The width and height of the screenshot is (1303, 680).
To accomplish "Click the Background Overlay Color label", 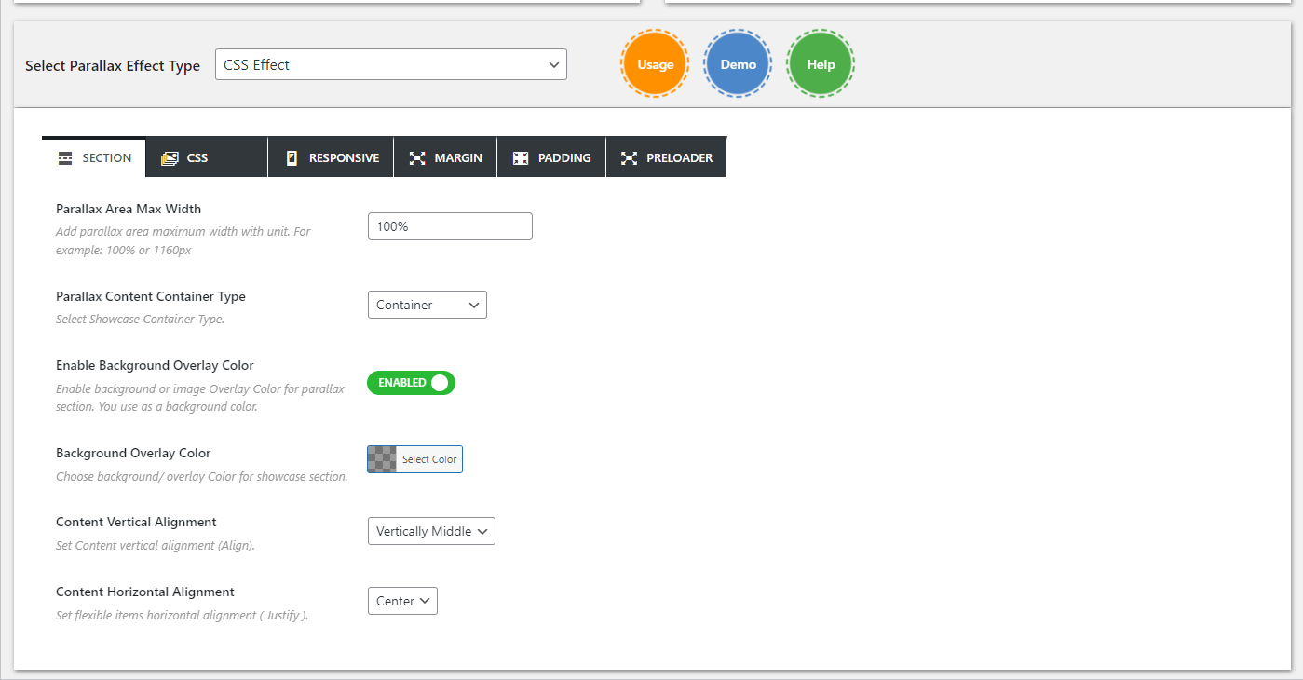I will 133,453.
